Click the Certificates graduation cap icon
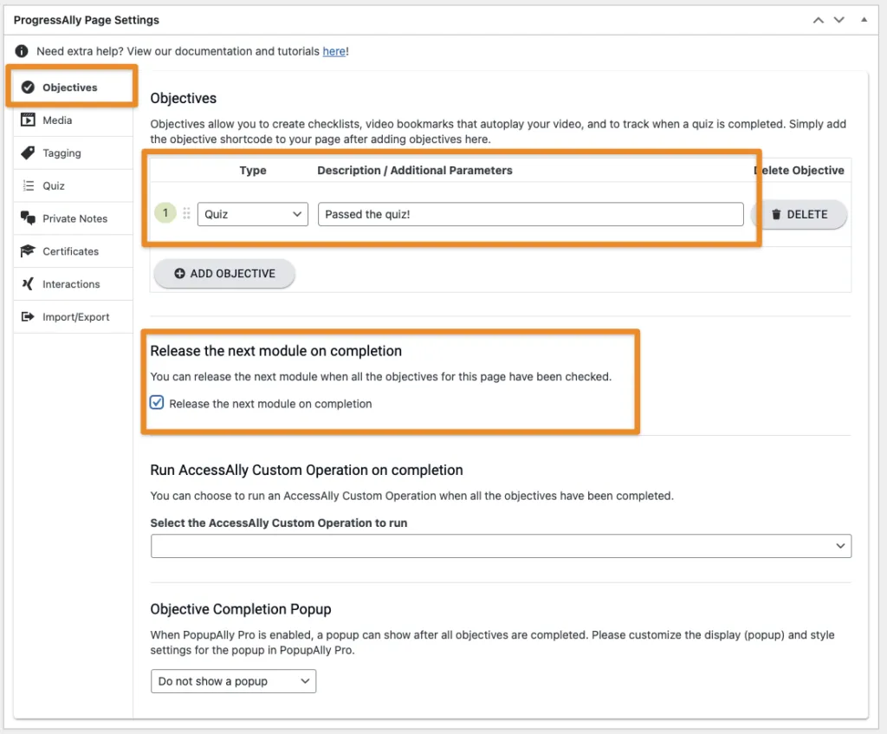 click(28, 250)
